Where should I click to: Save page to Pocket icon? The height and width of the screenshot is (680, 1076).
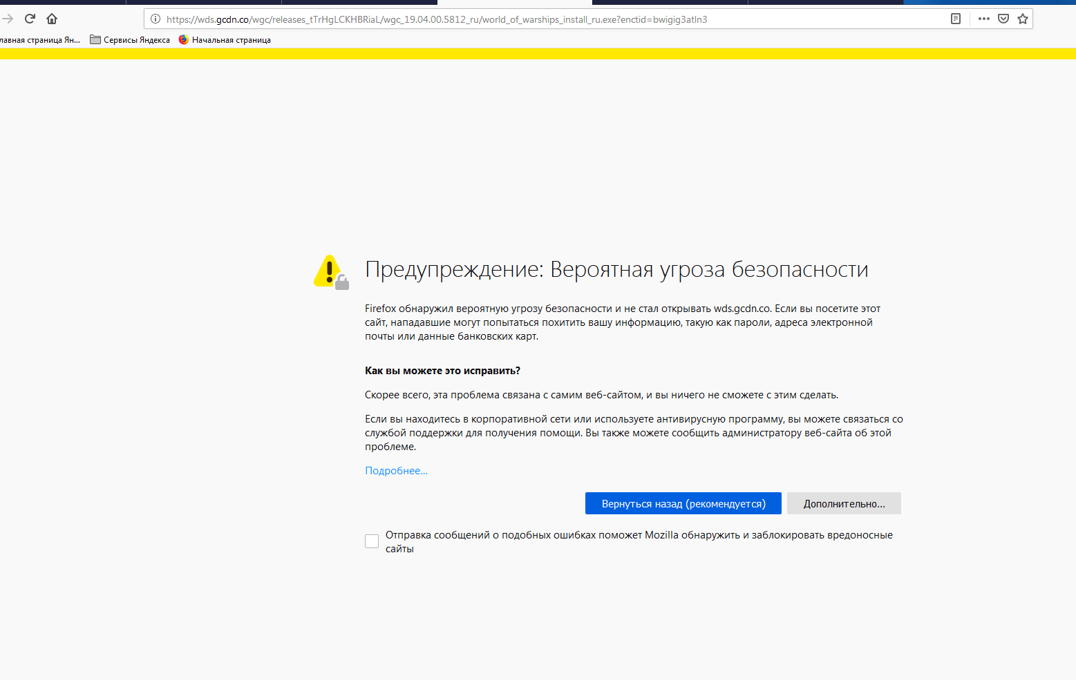(x=1003, y=19)
